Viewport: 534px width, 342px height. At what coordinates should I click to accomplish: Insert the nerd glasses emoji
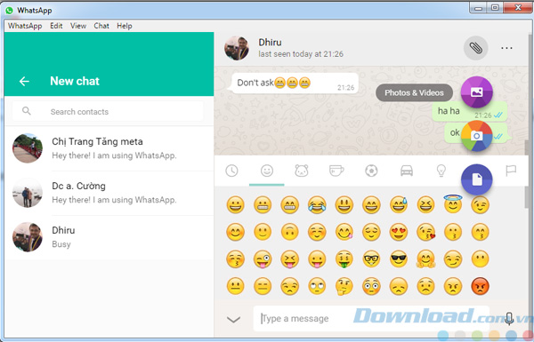click(371, 259)
